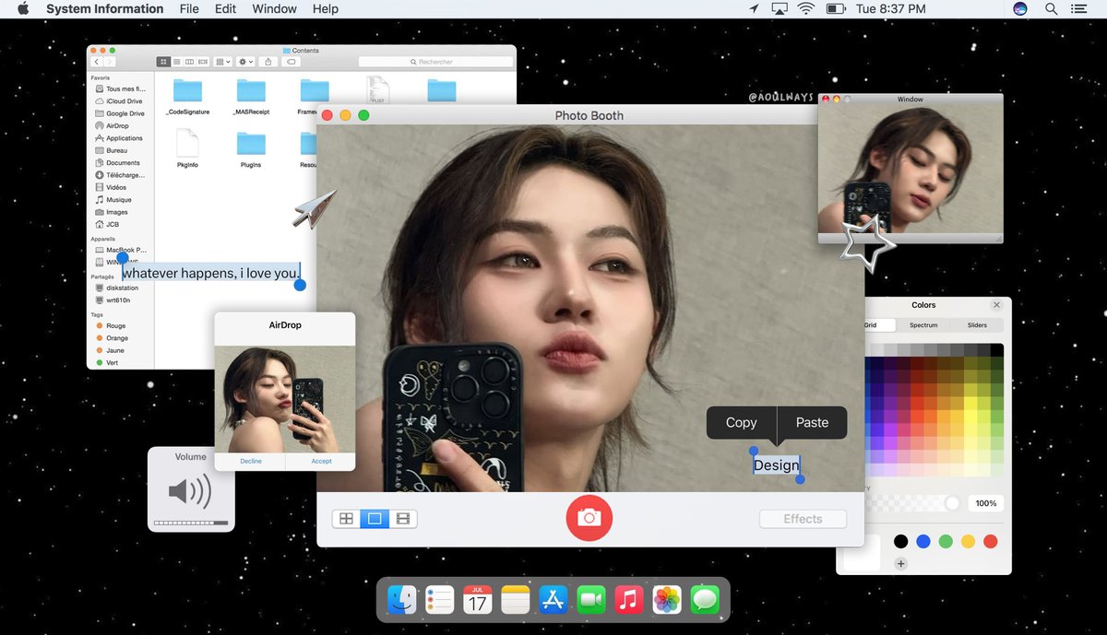Switch to Sliders tab in Colors
The height and width of the screenshot is (635, 1107).
click(977, 325)
